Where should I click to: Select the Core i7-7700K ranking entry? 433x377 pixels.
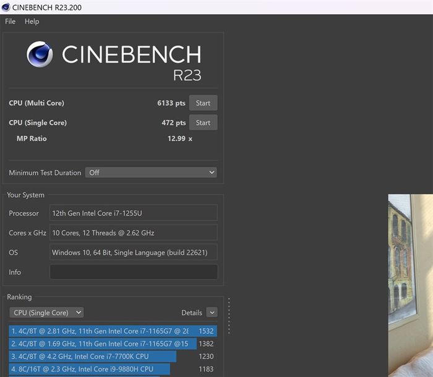[113, 357]
